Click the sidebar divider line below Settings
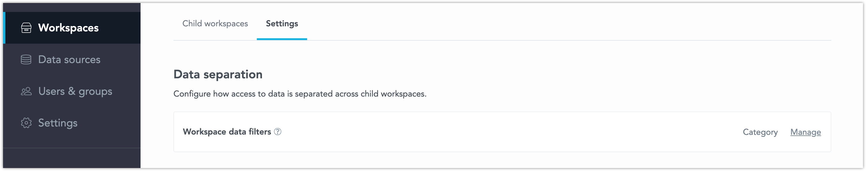 71,148
